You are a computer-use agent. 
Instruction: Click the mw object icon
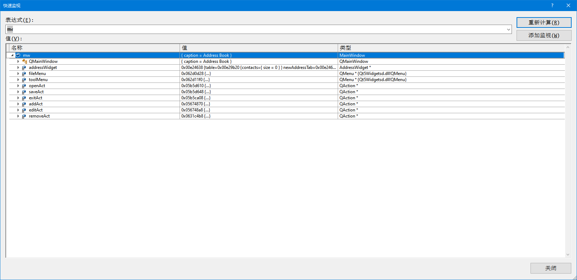tap(18, 55)
